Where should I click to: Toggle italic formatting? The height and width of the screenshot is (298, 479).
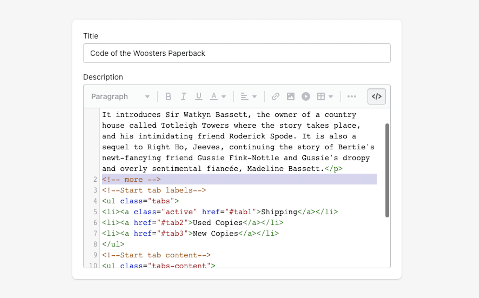tap(183, 96)
